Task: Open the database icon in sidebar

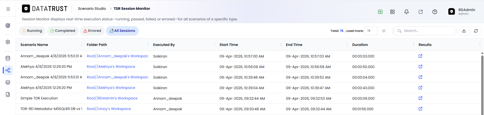Action: click(x=8, y=58)
